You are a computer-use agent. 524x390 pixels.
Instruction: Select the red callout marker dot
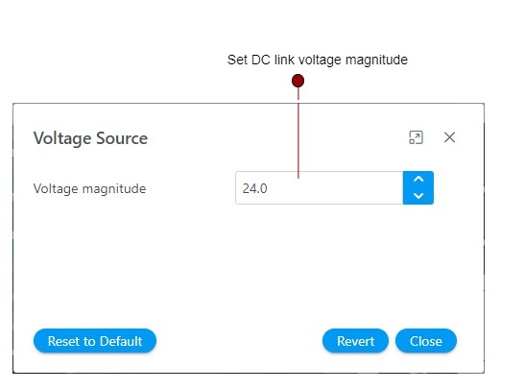click(x=298, y=81)
